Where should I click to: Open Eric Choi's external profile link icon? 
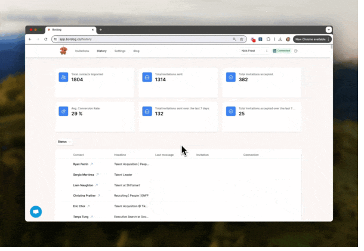point(88,206)
